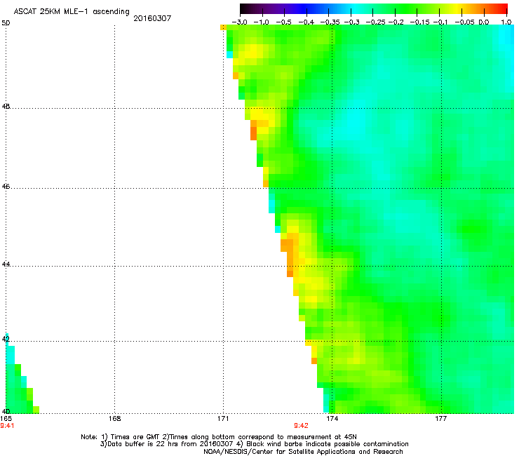Screen dimensions: 519x456
Task: Click the -0.05 color scale label
Action: [464, 22]
